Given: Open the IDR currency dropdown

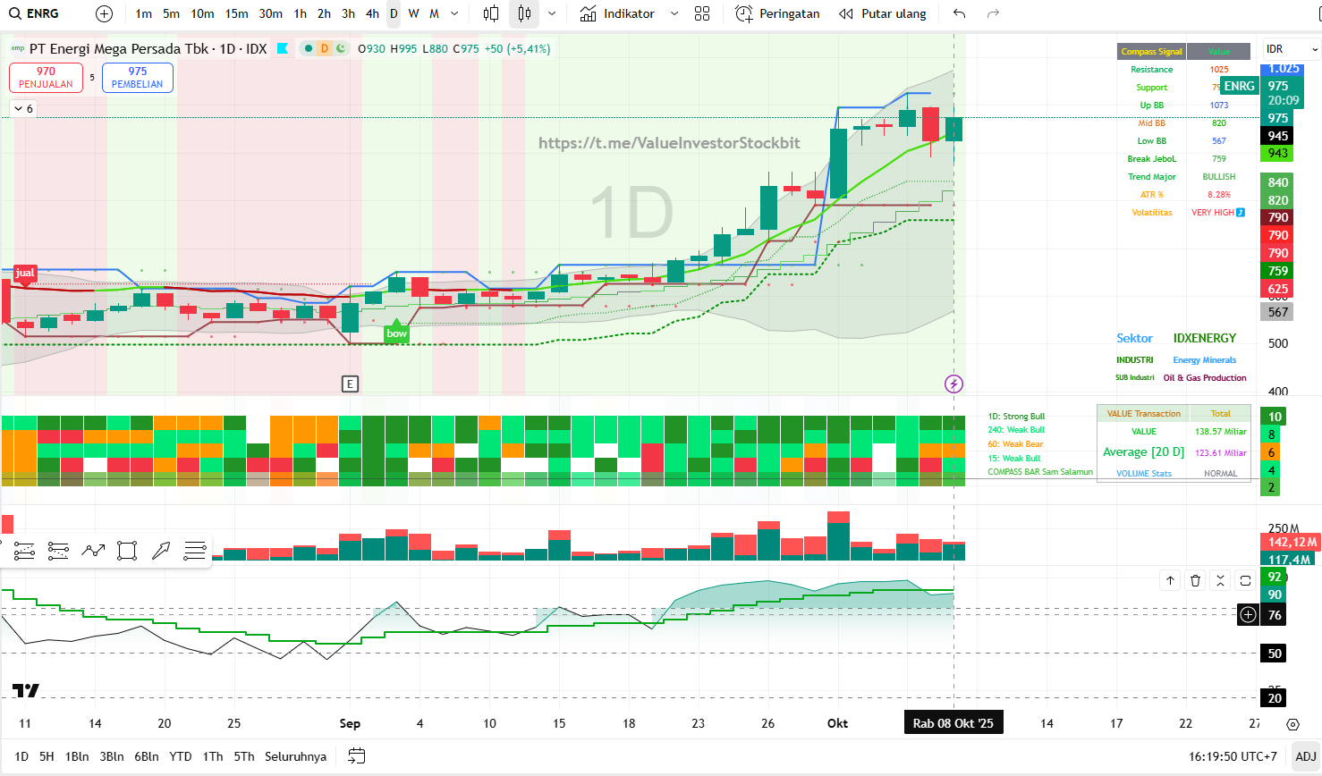Looking at the screenshot, I should (x=1292, y=49).
